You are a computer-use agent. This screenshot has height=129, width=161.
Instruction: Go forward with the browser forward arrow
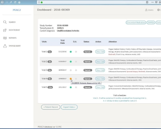click(x=7, y=2)
